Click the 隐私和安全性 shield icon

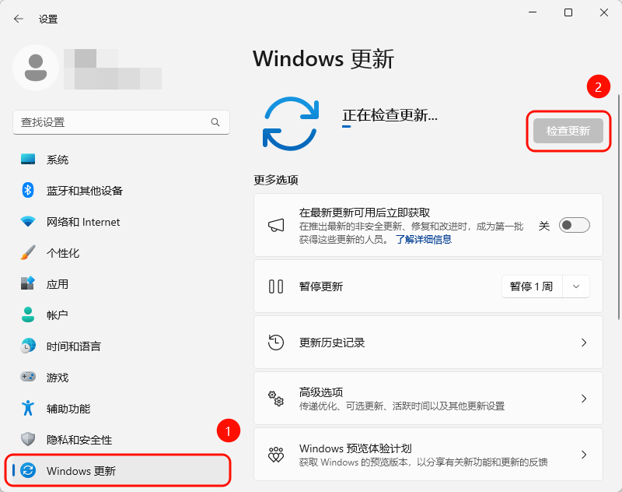28,439
